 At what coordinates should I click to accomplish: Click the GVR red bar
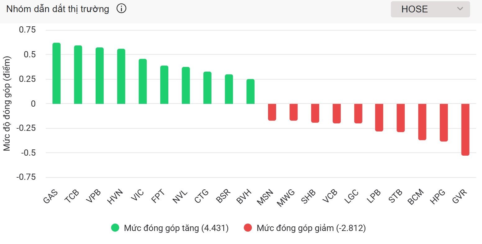point(465,129)
